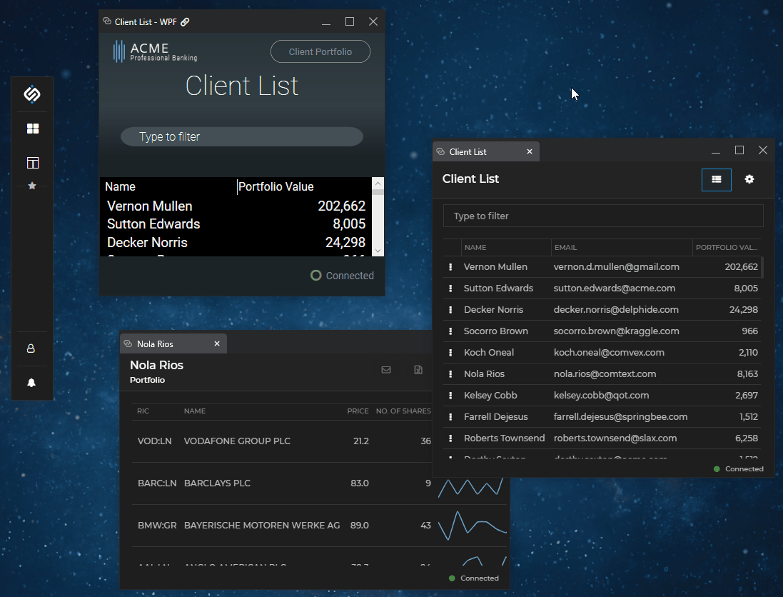Sort by the PORTFOLIO VAL column header
Screen dimensions: 783x597
(725, 246)
